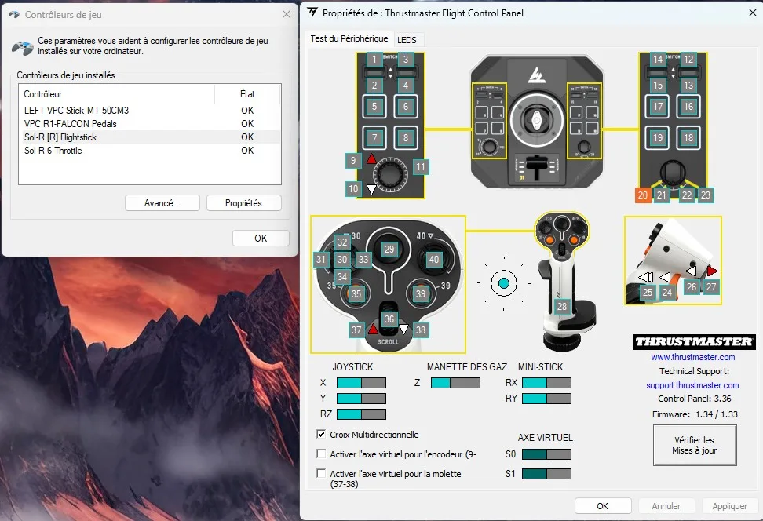Image resolution: width=763 pixels, height=521 pixels.
Task: Click the number 11 encoder push indicator
Action: click(421, 167)
